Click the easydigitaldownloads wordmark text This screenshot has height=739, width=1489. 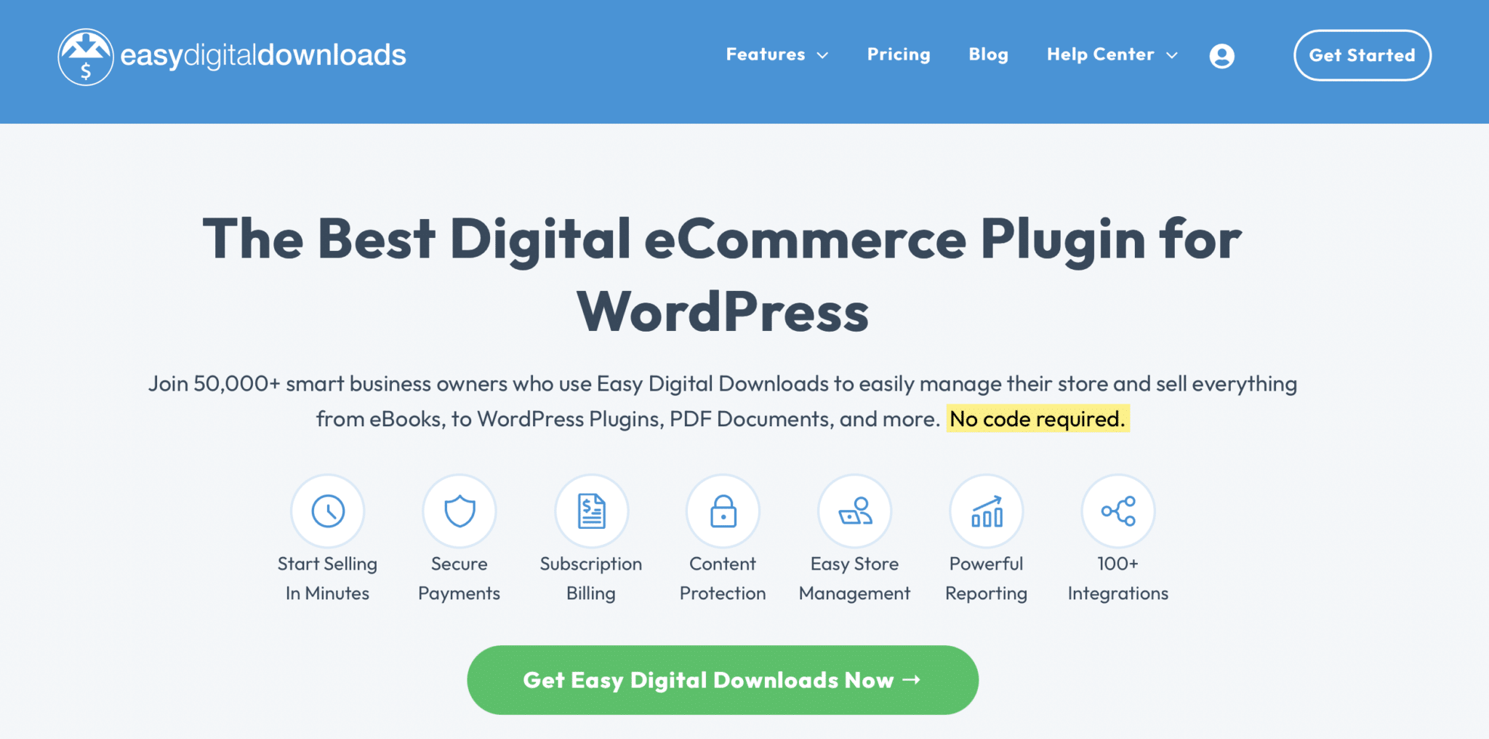(x=262, y=56)
